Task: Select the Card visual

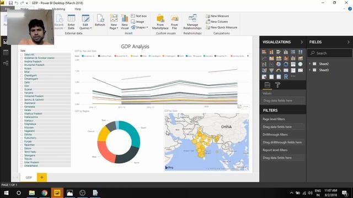Action: click(286, 70)
